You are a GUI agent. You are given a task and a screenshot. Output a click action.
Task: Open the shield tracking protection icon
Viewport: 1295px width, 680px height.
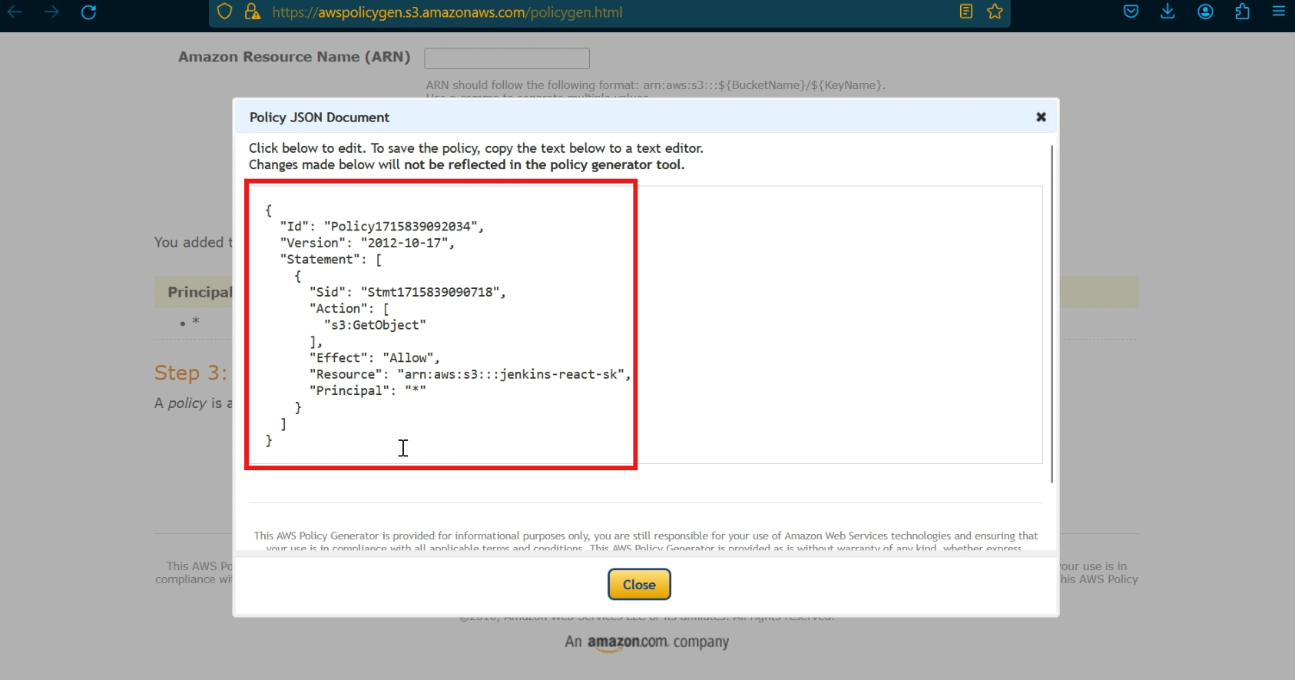pos(224,12)
